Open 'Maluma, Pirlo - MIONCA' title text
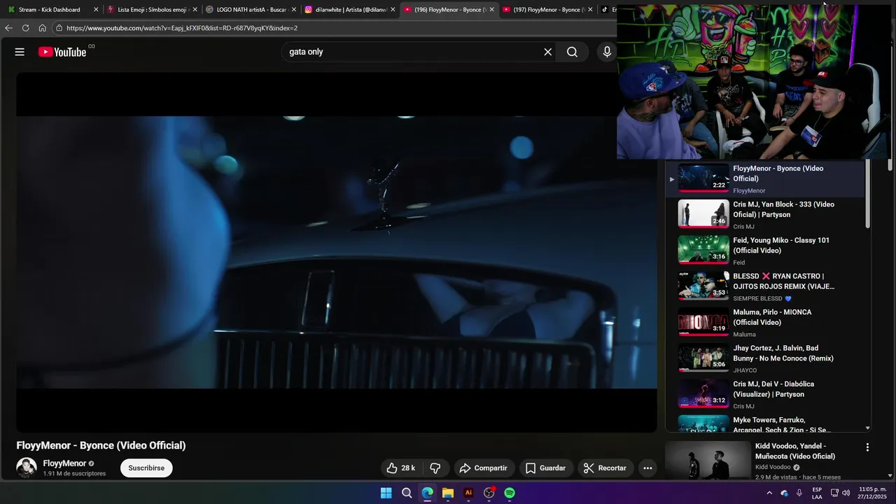896x504 pixels. [x=772, y=317]
